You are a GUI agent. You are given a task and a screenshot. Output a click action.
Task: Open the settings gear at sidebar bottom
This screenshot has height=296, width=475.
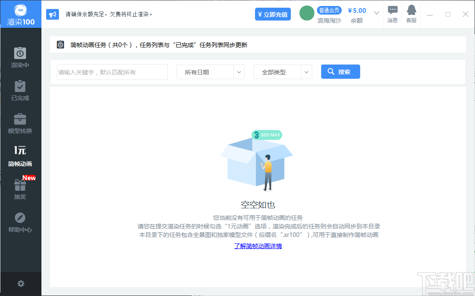(x=20, y=284)
